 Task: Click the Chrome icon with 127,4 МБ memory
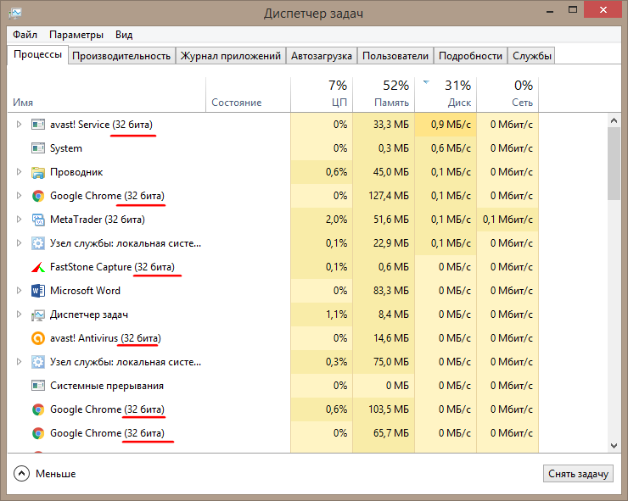point(38,196)
